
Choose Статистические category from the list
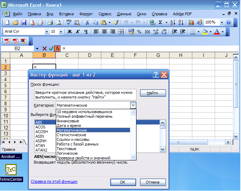pos(93,135)
